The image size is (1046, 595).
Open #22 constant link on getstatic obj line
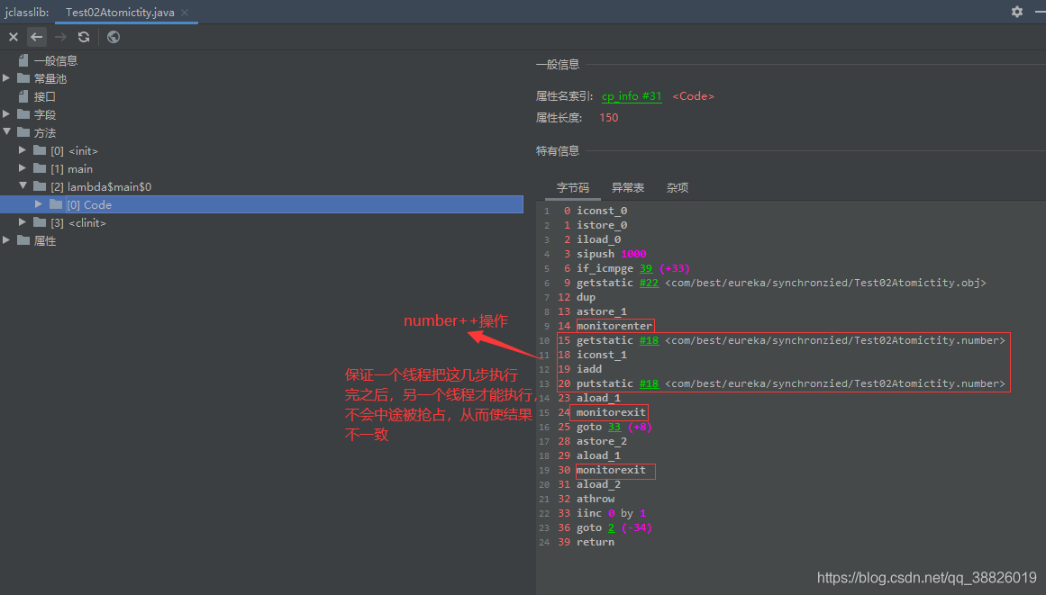(649, 284)
